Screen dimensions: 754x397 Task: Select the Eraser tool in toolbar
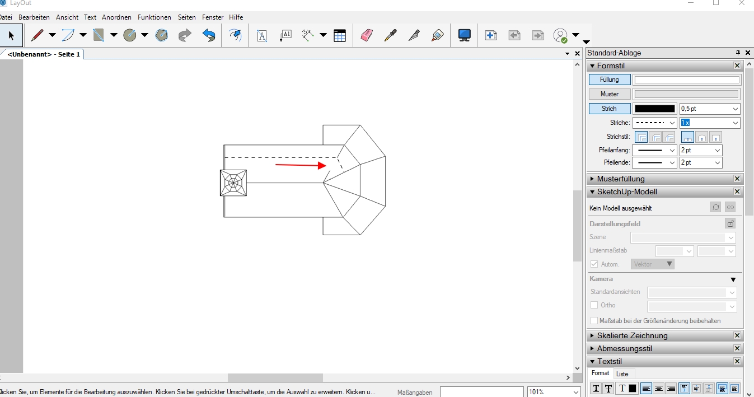tap(367, 36)
